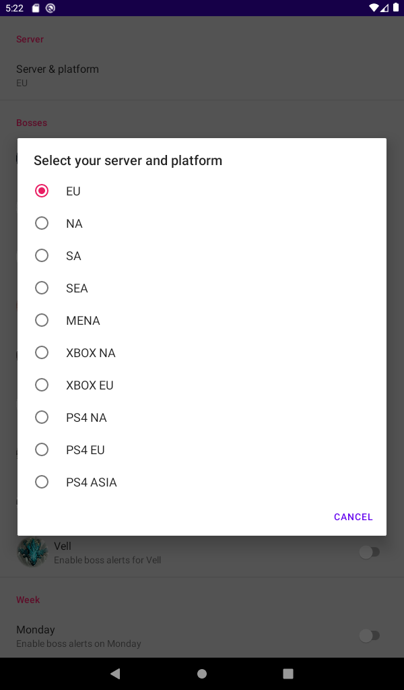The width and height of the screenshot is (404, 690).
Task: Tap the recent apps square icon
Action: (288, 674)
